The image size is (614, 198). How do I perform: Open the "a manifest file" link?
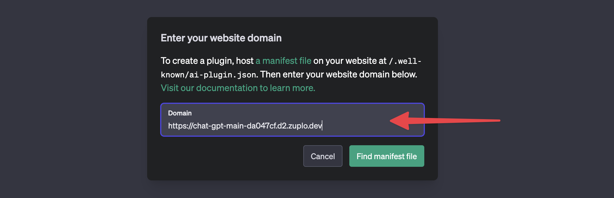pyautogui.click(x=283, y=61)
